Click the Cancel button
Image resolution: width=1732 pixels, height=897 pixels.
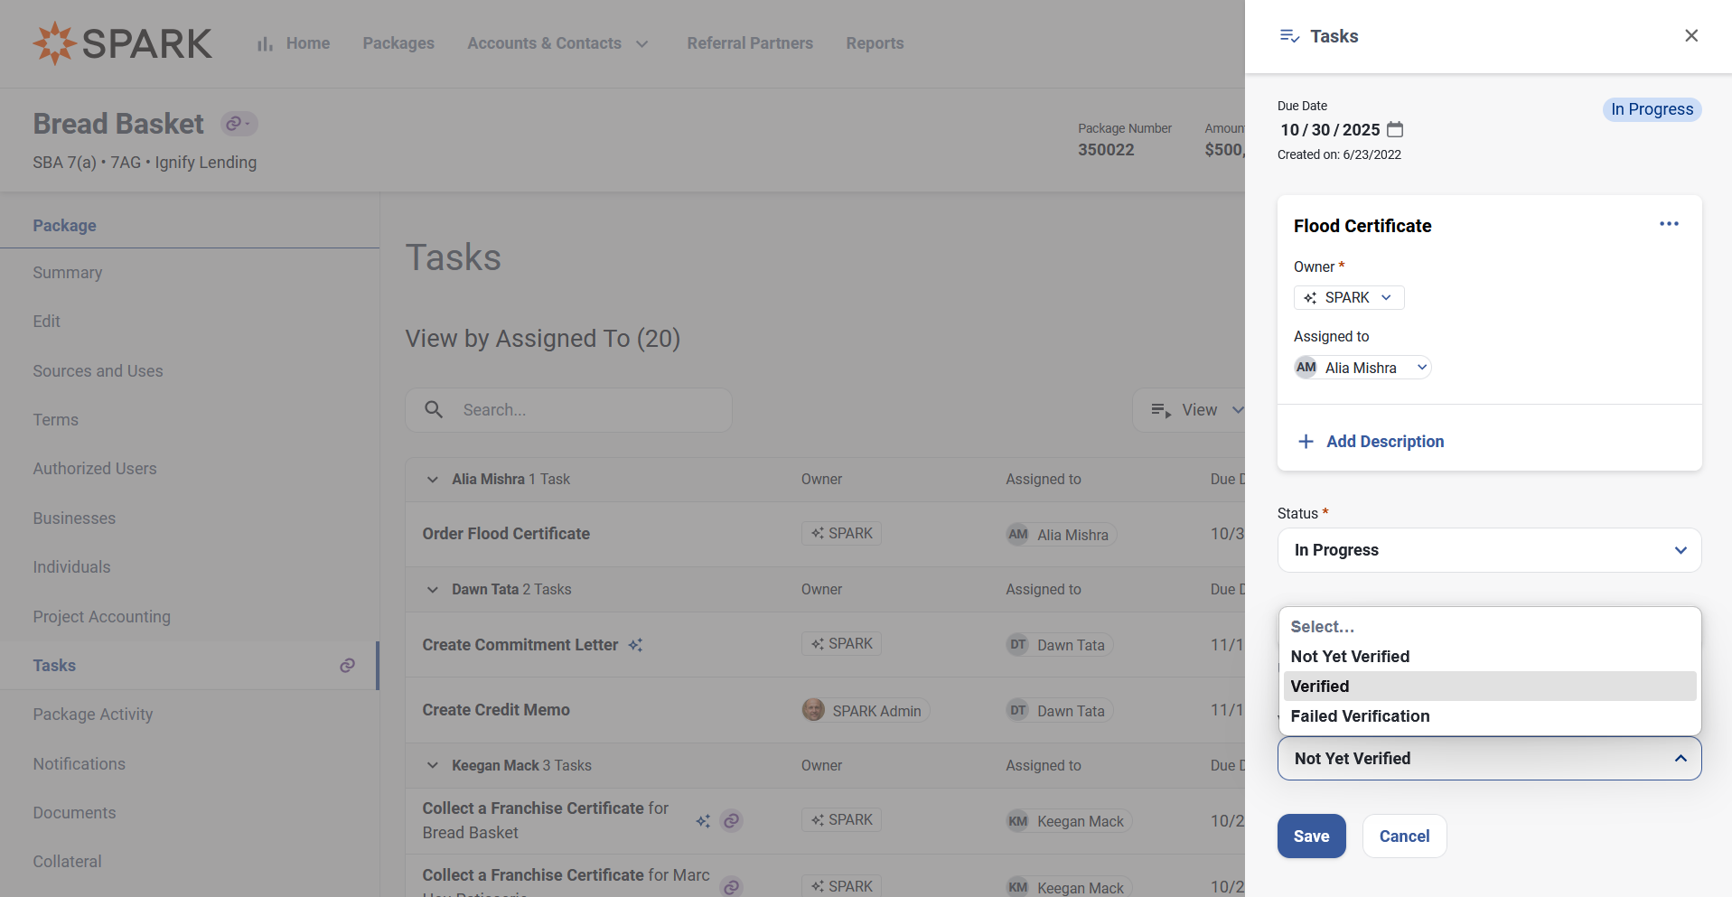[1403, 836]
